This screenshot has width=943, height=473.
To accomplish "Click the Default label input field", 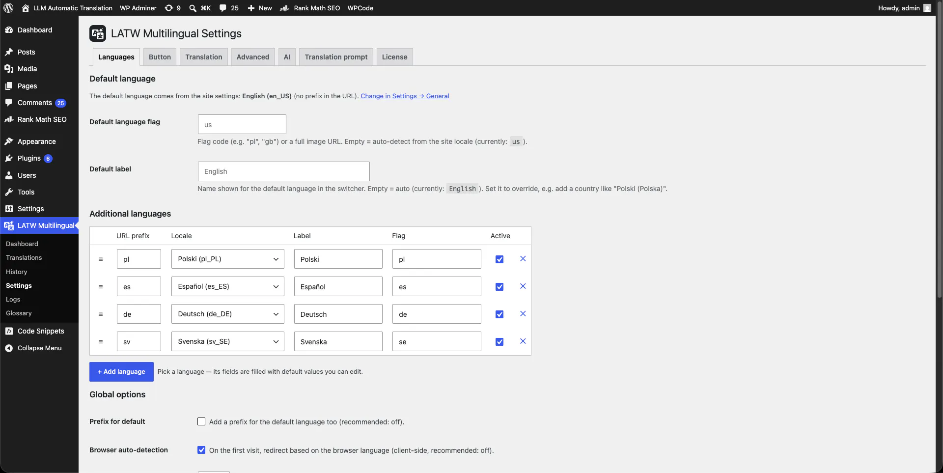I will [x=284, y=171].
